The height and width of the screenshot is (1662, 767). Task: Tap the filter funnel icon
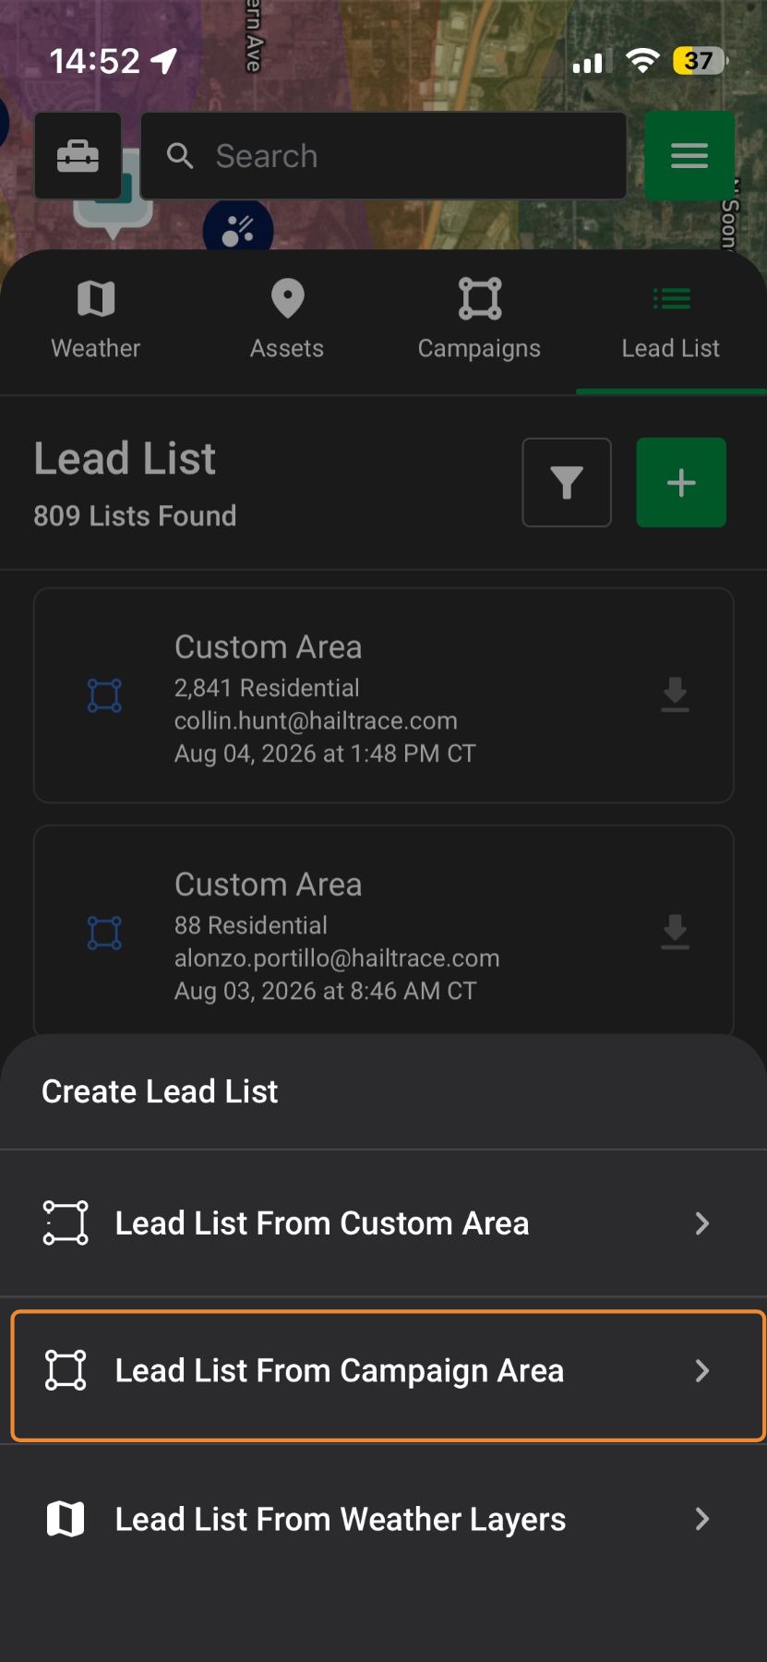point(567,483)
